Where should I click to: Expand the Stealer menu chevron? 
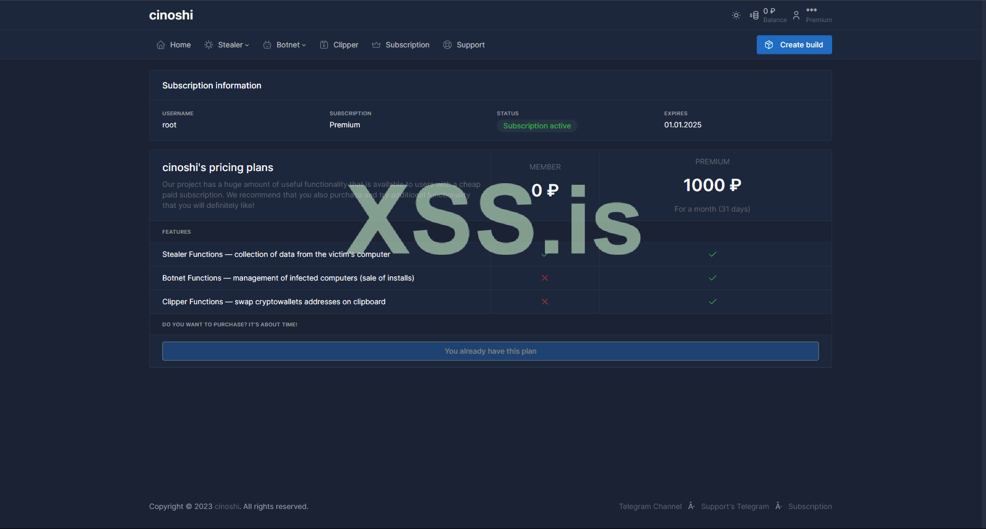tap(247, 45)
